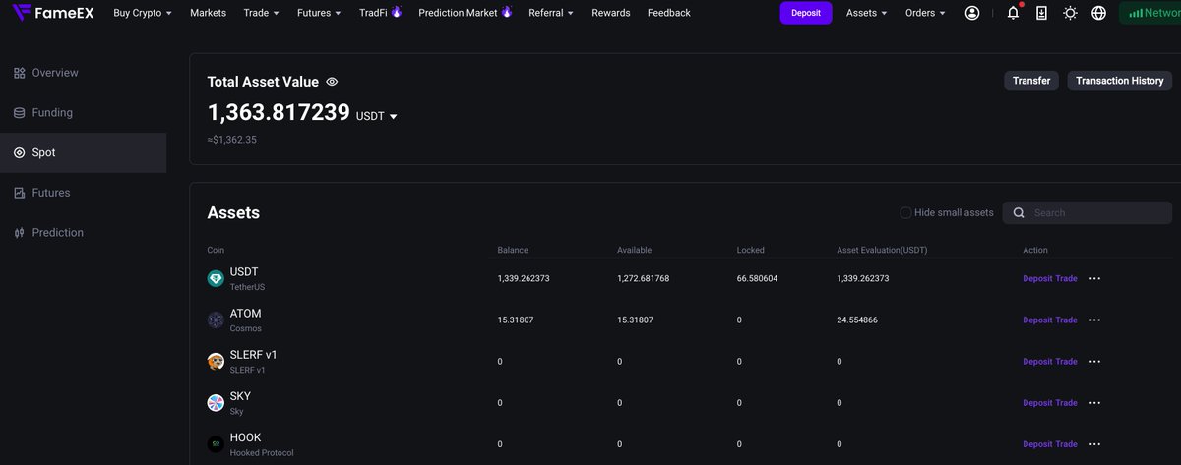Image resolution: width=1181 pixels, height=465 pixels.
Task: Click Trade link in HOOK row
Action: point(1066,444)
